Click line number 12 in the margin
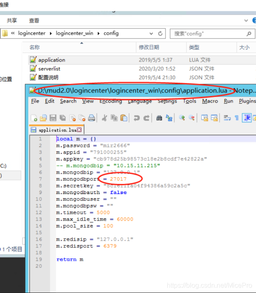This screenshot has width=256, height=293. click(x=39, y=213)
